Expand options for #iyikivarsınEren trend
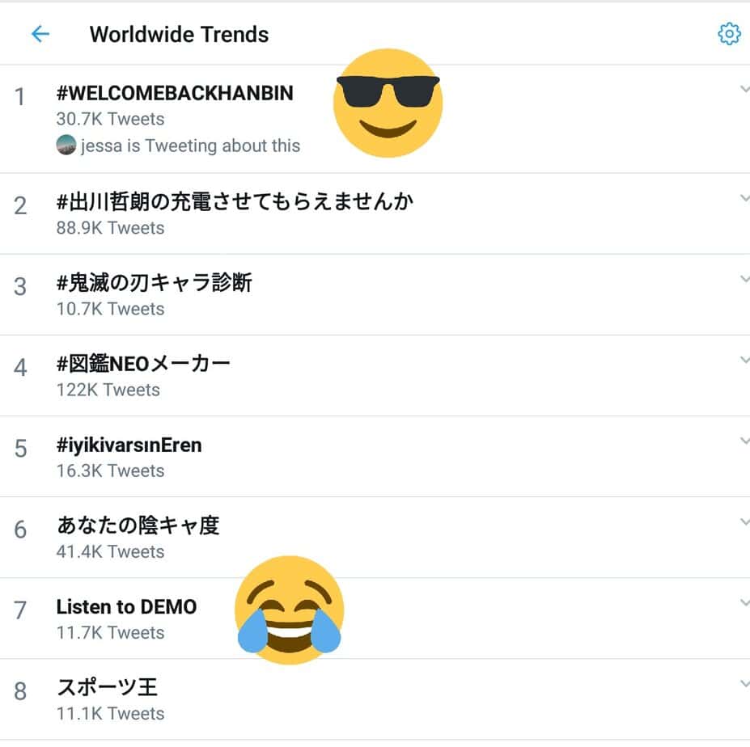 tap(744, 441)
